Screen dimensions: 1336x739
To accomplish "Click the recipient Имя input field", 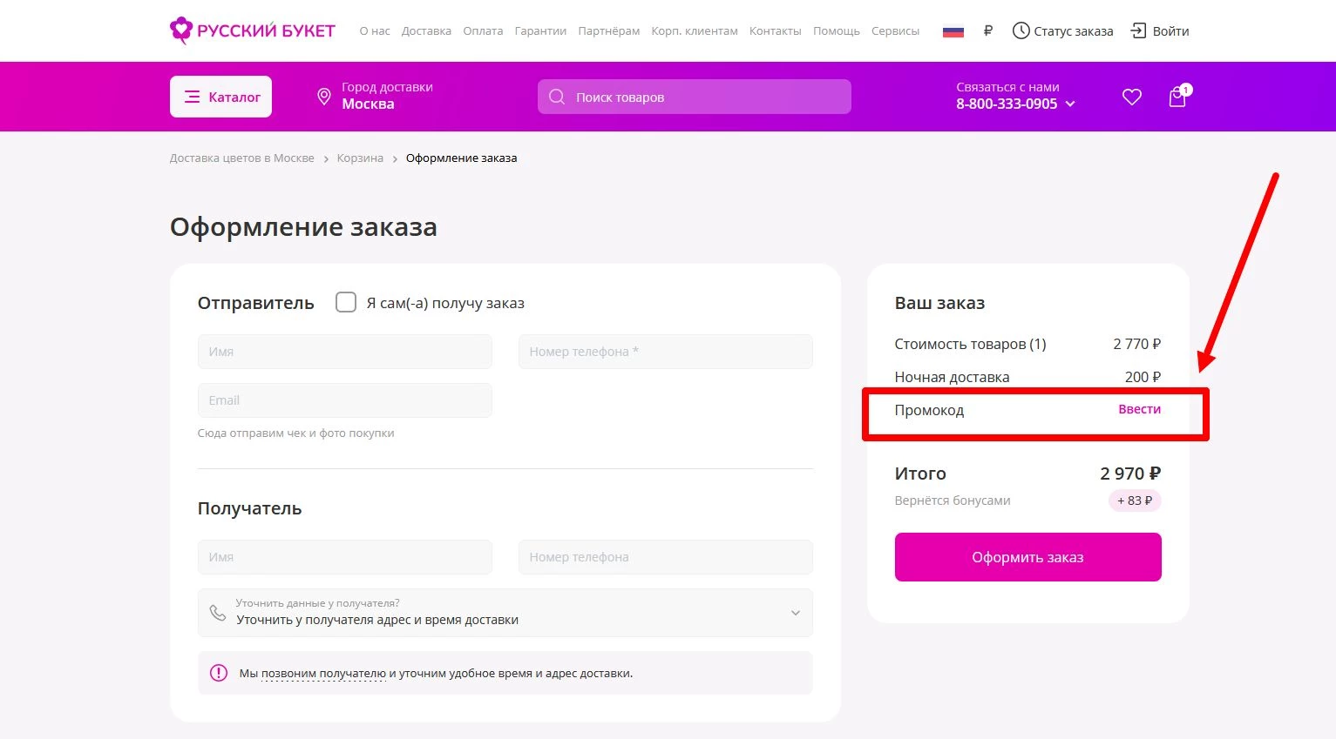I will 344,557.
